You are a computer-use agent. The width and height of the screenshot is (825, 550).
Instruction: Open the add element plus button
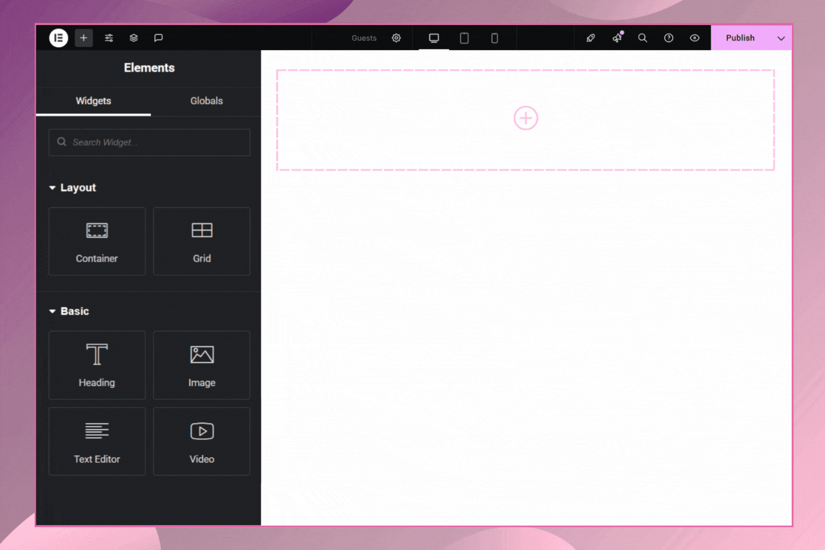point(84,38)
